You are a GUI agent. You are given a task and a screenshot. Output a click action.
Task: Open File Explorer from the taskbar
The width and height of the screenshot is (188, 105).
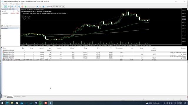[x=12, y=103]
